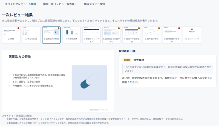Click quoted text 「これまでにない画期的な新薬…」 in result card

(168, 69)
